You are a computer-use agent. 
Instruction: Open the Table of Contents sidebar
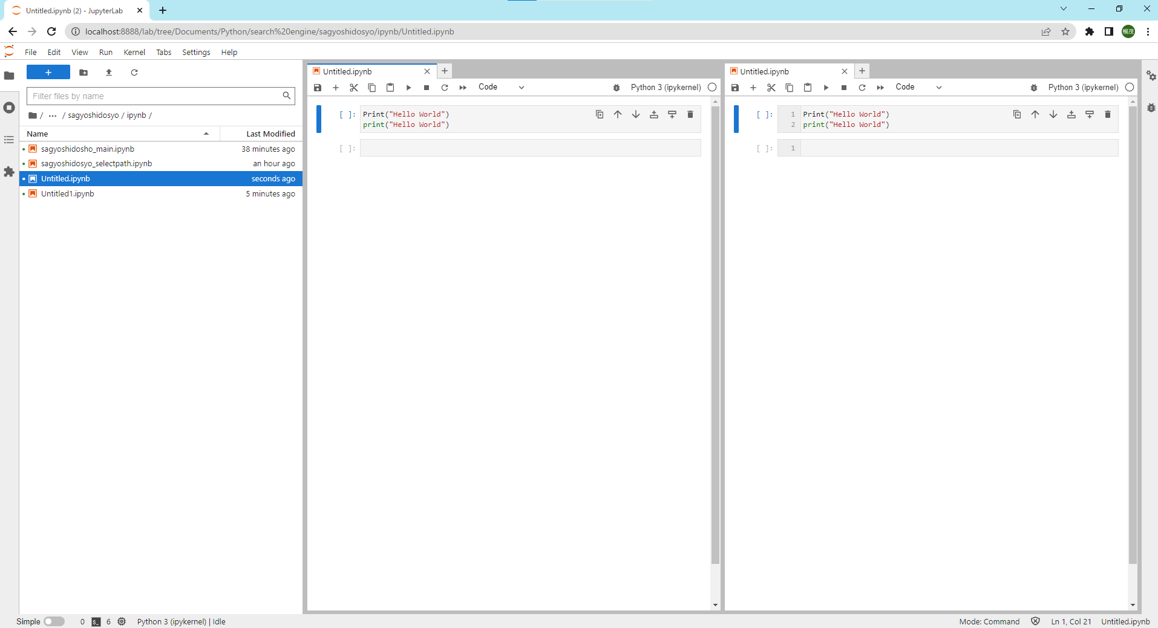8,140
